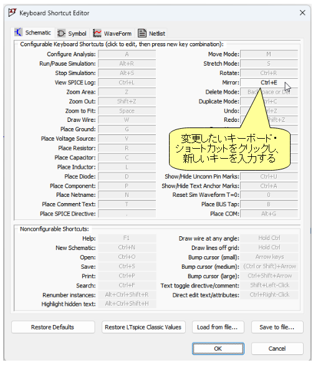The image size is (313, 365).
Task: Click the Direct edit text/attributes value
Action: pyautogui.click(x=269, y=295)
